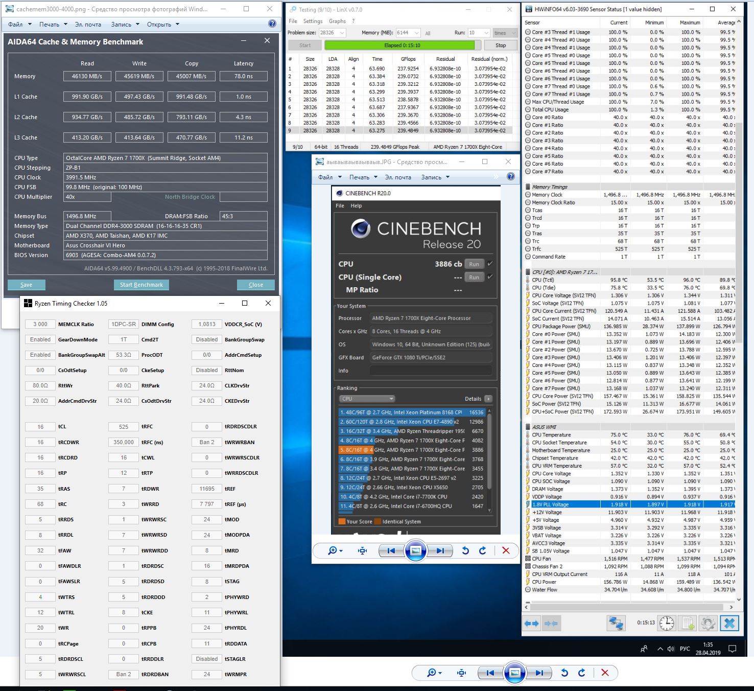The height and width of the screenshot is (691, 754).
Task: Expand the JPG viewer toolbar overflow chevron
Action: pyautogui.click(x=496, y=177)
